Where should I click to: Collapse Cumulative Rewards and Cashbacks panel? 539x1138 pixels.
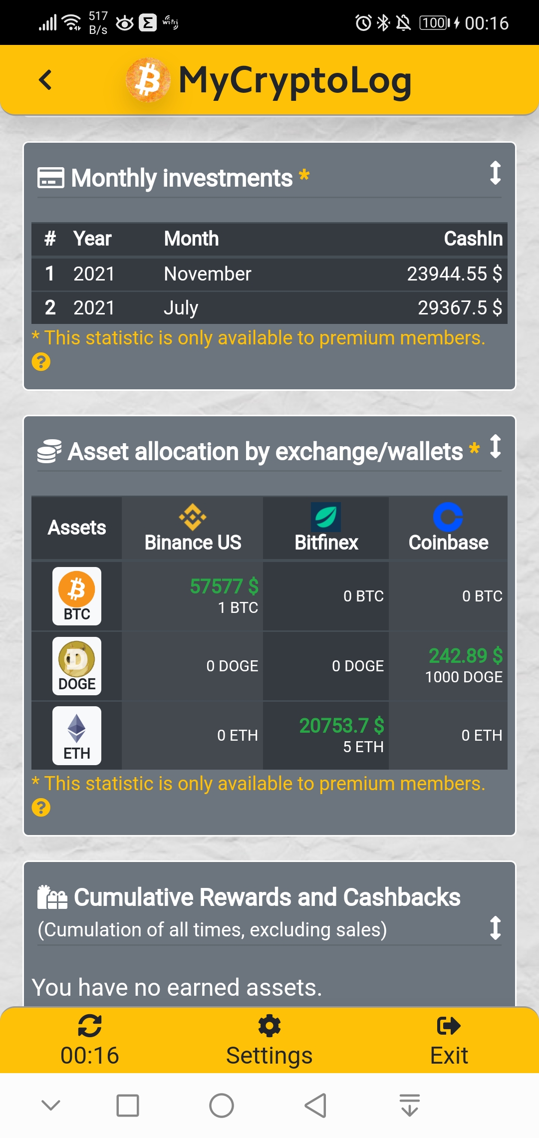pyautogui.click(x=495, y=928)
